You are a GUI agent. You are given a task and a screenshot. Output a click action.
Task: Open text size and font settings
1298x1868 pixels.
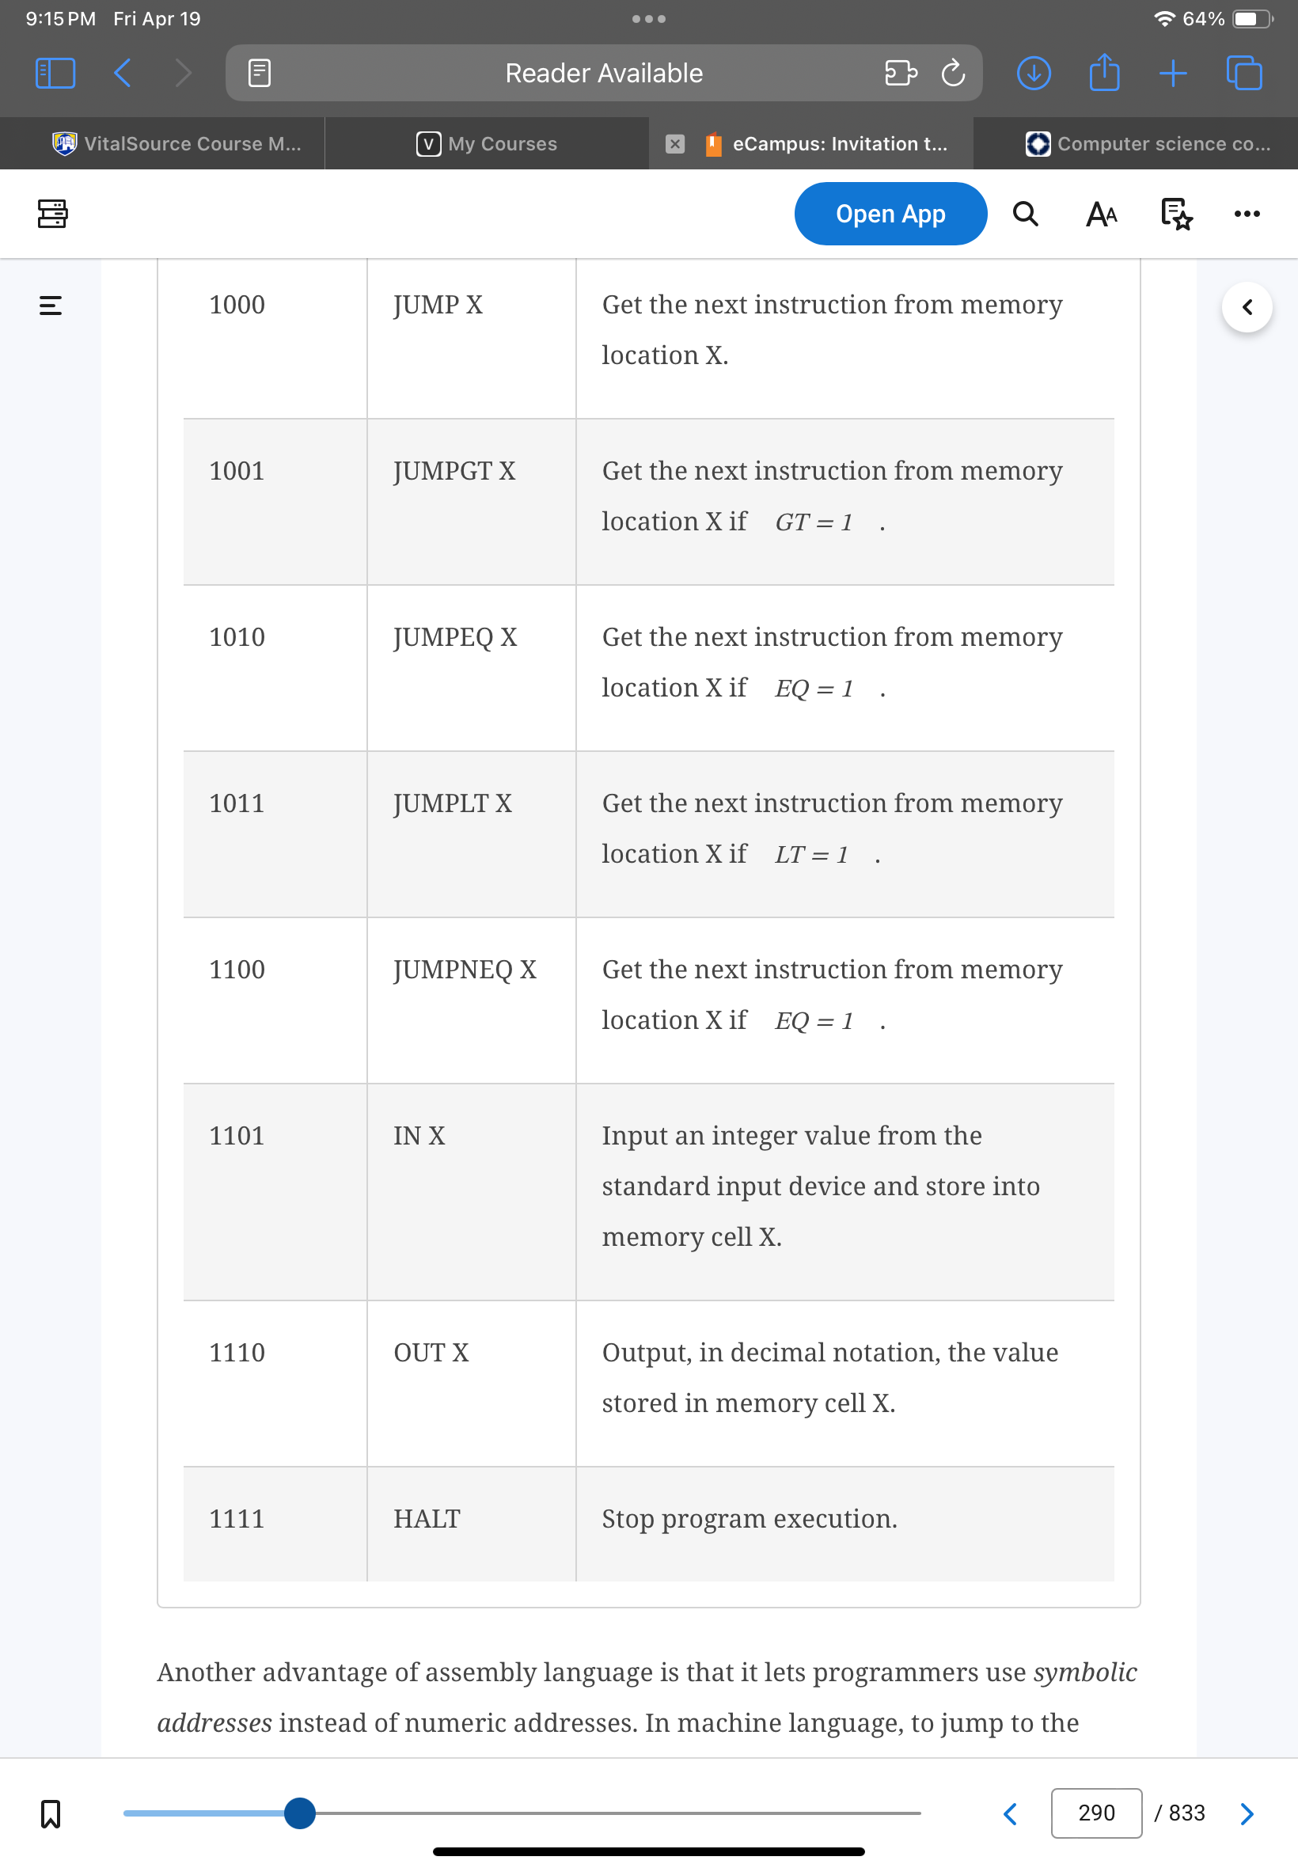tap(1101, 214)
